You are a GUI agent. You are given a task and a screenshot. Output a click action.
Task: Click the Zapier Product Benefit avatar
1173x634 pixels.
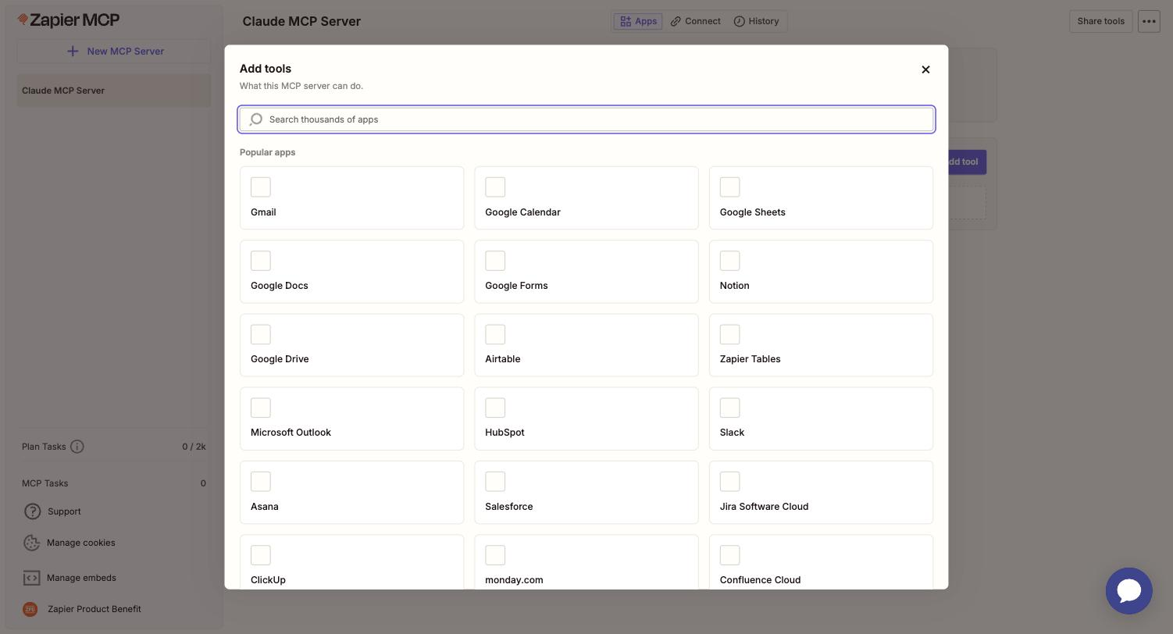coord(30,609)
